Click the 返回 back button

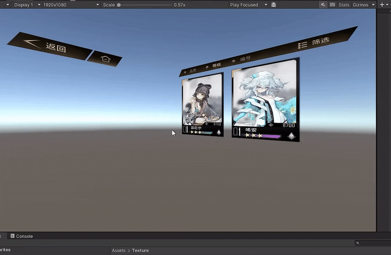tap(50, 46)
